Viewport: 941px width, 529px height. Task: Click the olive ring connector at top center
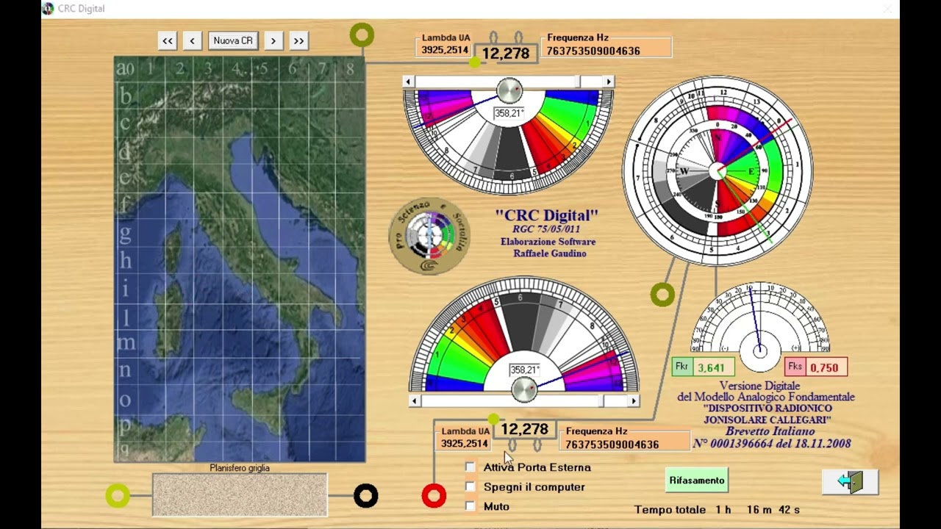[362, 35]
